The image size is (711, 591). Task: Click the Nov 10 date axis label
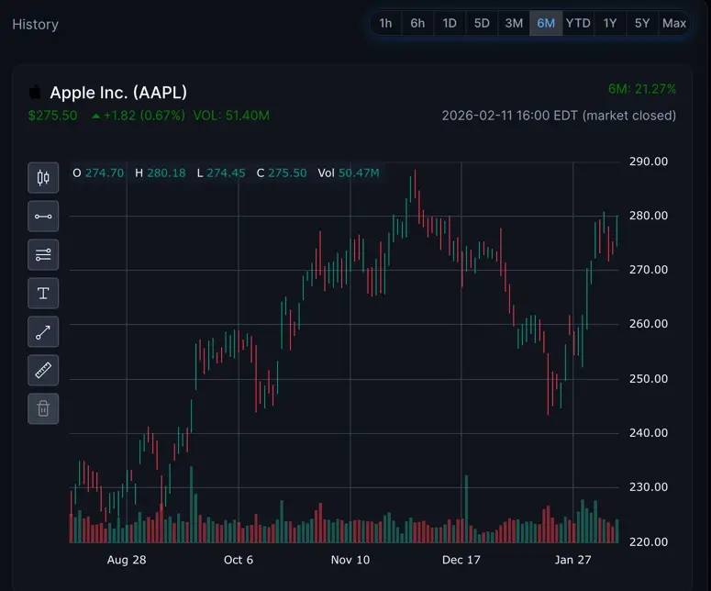(350, 560)
